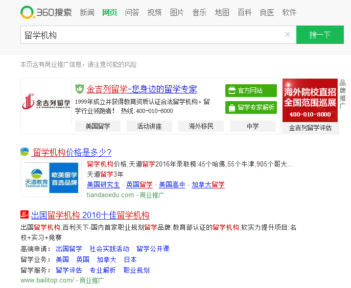Click the red 百利天下 favicon icon
Viewport: 351px width, 288px height.
pos(24,214)
